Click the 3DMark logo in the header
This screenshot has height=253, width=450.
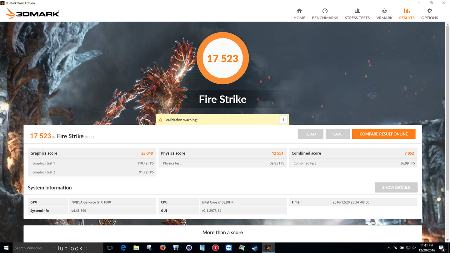pyautogui.click(x=32, y=13)
